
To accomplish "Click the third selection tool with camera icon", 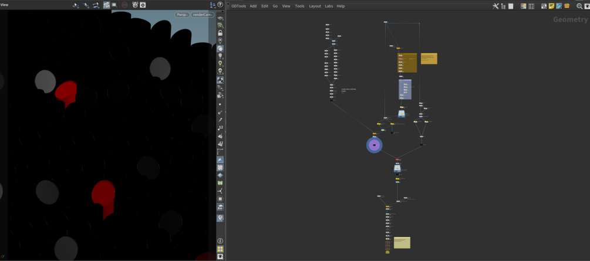I will click(x=96, y=5).
